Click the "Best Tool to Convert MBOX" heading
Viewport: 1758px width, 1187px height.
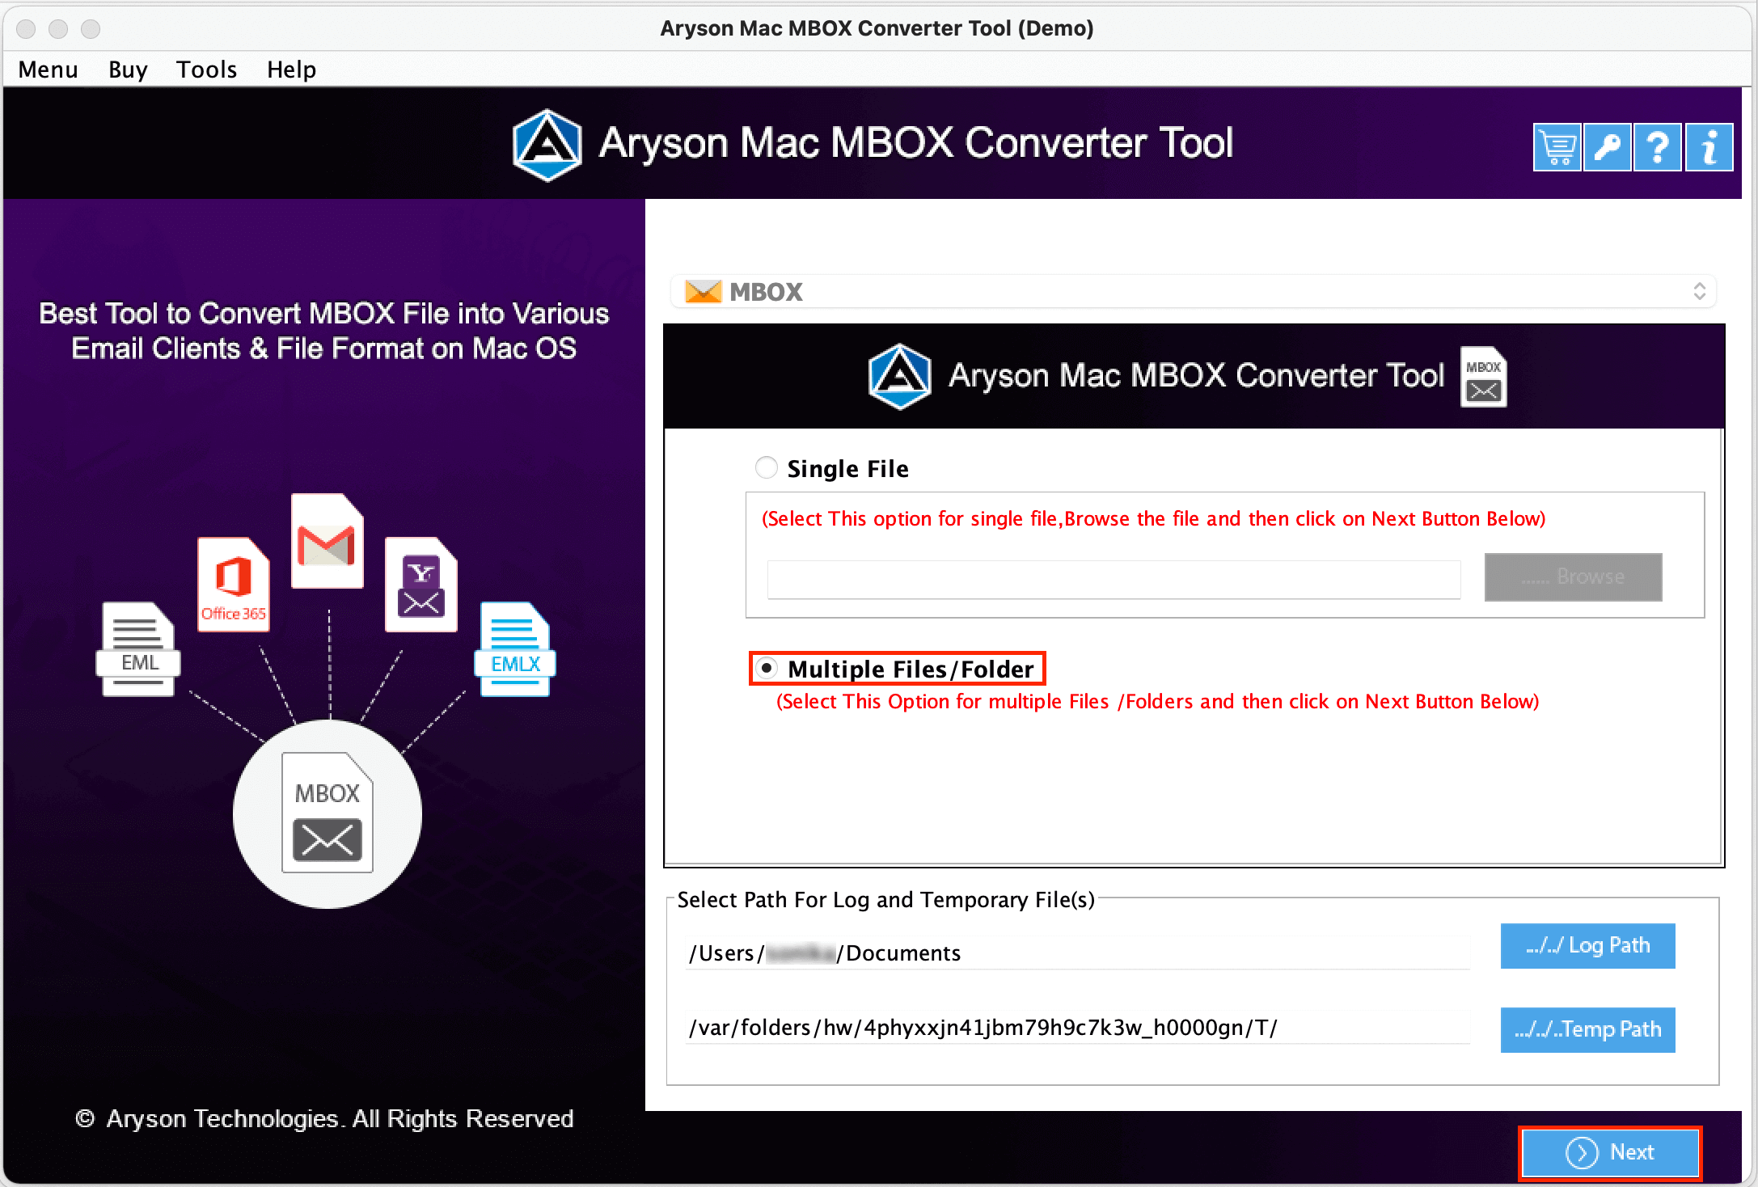323,331
